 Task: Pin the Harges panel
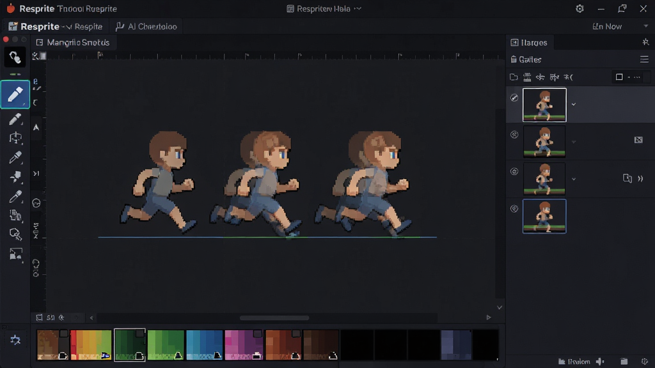point(645,42)
